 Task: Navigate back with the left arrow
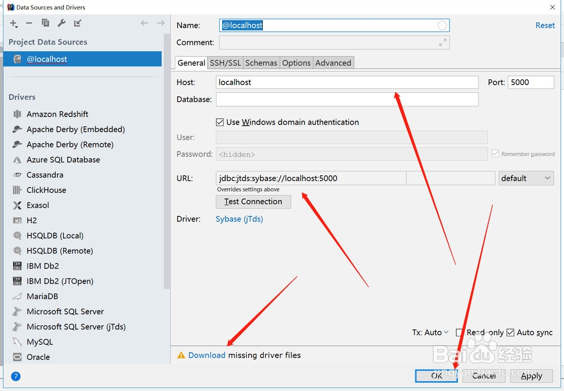(144, 23)
